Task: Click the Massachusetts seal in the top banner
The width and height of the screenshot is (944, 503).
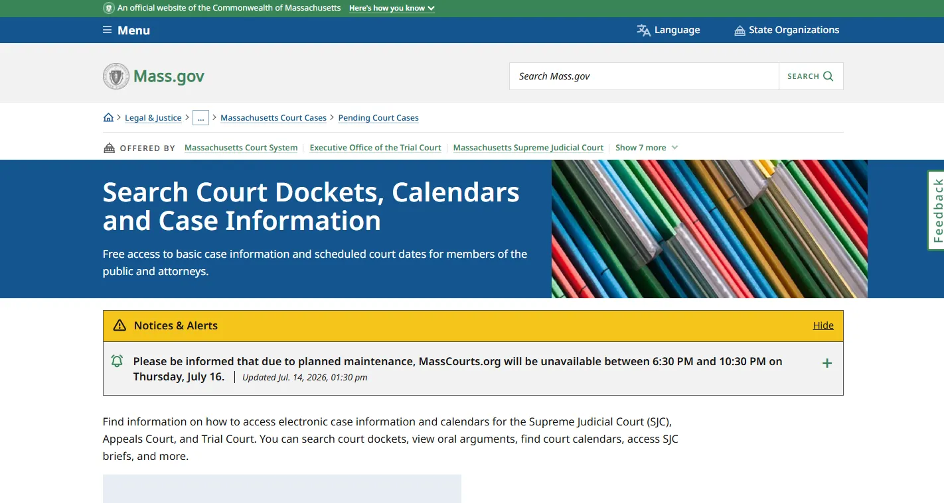Action: tap(109, 8)
